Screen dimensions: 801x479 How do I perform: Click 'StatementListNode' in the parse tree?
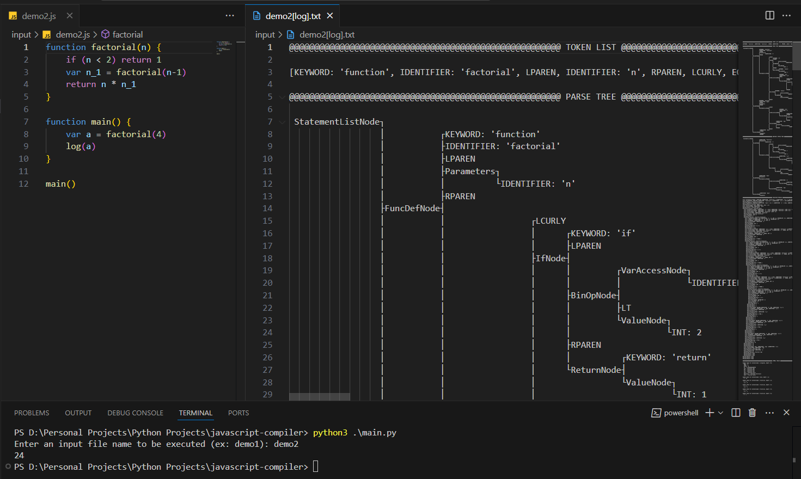click(x=337, y=122)
